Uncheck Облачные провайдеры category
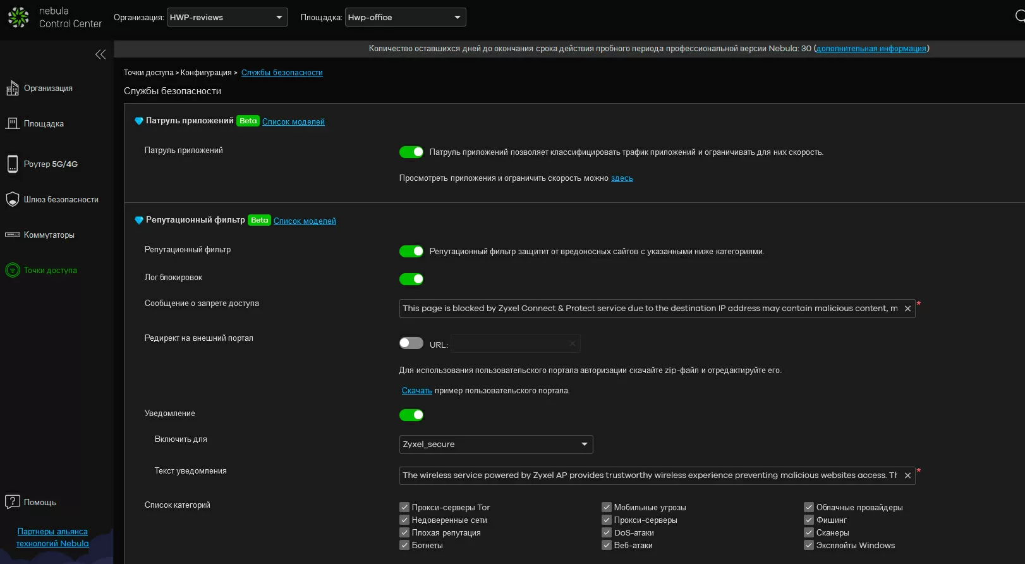This screenshot has height=564, width=1025. [809, 507]
